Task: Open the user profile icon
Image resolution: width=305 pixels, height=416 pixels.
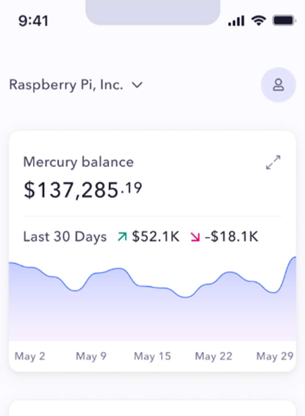Action: pyautogui.click(x=278, y=85)
